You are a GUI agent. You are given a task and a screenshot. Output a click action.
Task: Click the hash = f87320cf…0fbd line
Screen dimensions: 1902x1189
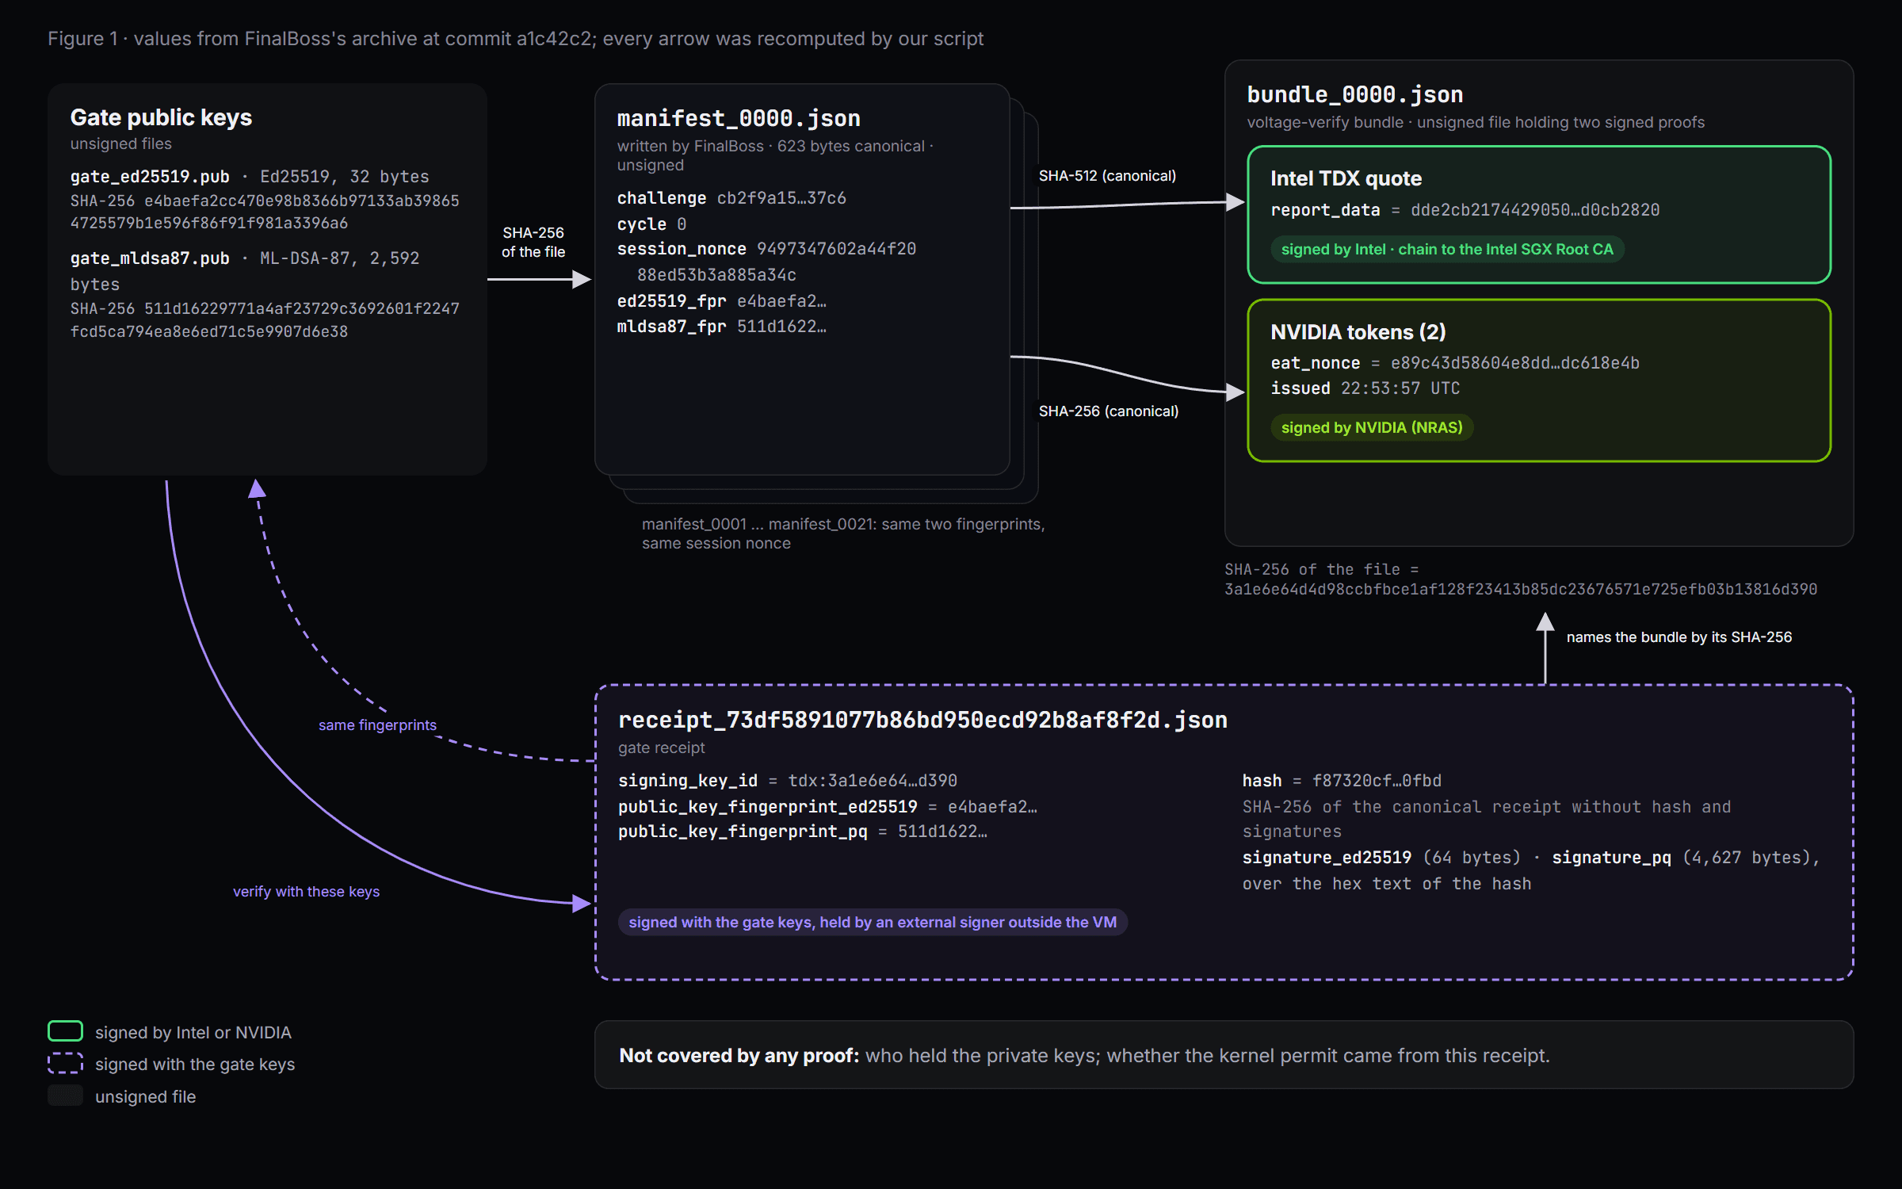[x=1342, y=780]
